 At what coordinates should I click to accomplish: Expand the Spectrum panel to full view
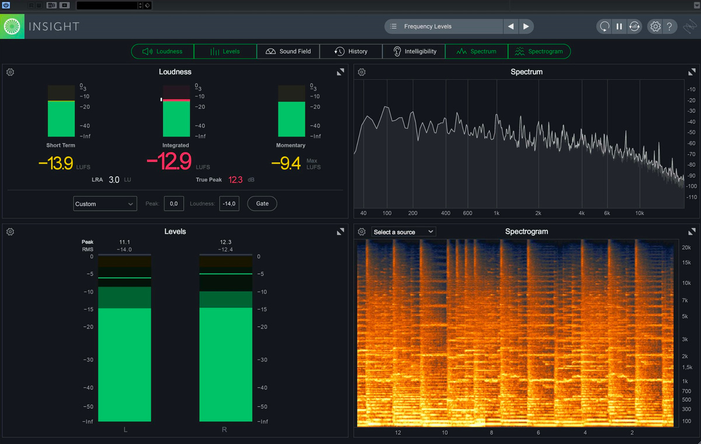click(692, 72)
